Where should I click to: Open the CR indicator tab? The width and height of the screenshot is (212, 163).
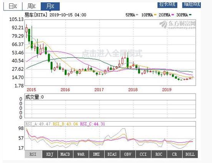point(174,154)
